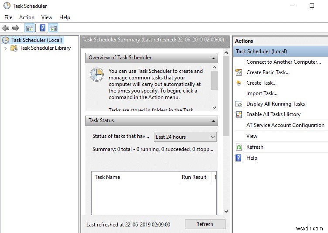
Task: Toggle the Show/Hide Action Pane toolbar icon
Action: point(53,28)
